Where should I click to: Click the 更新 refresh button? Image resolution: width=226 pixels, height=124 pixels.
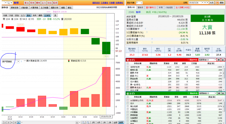pos(220,3)
